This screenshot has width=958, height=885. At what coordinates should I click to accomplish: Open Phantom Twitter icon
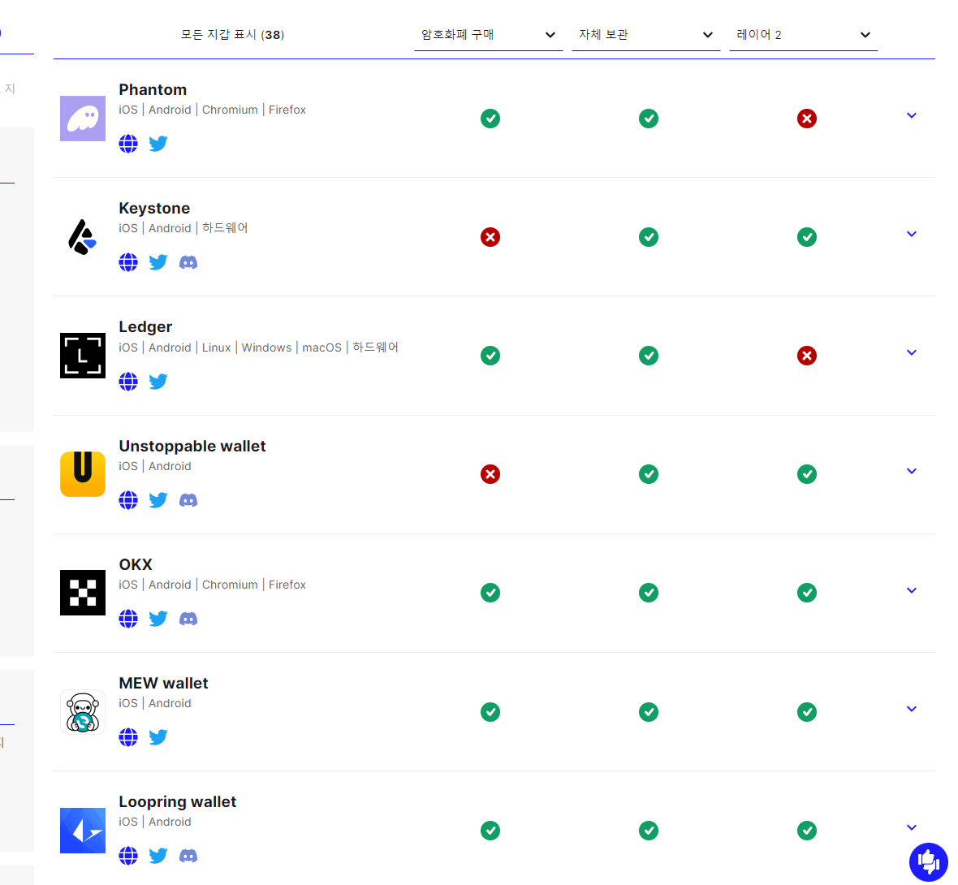(158, 144)
